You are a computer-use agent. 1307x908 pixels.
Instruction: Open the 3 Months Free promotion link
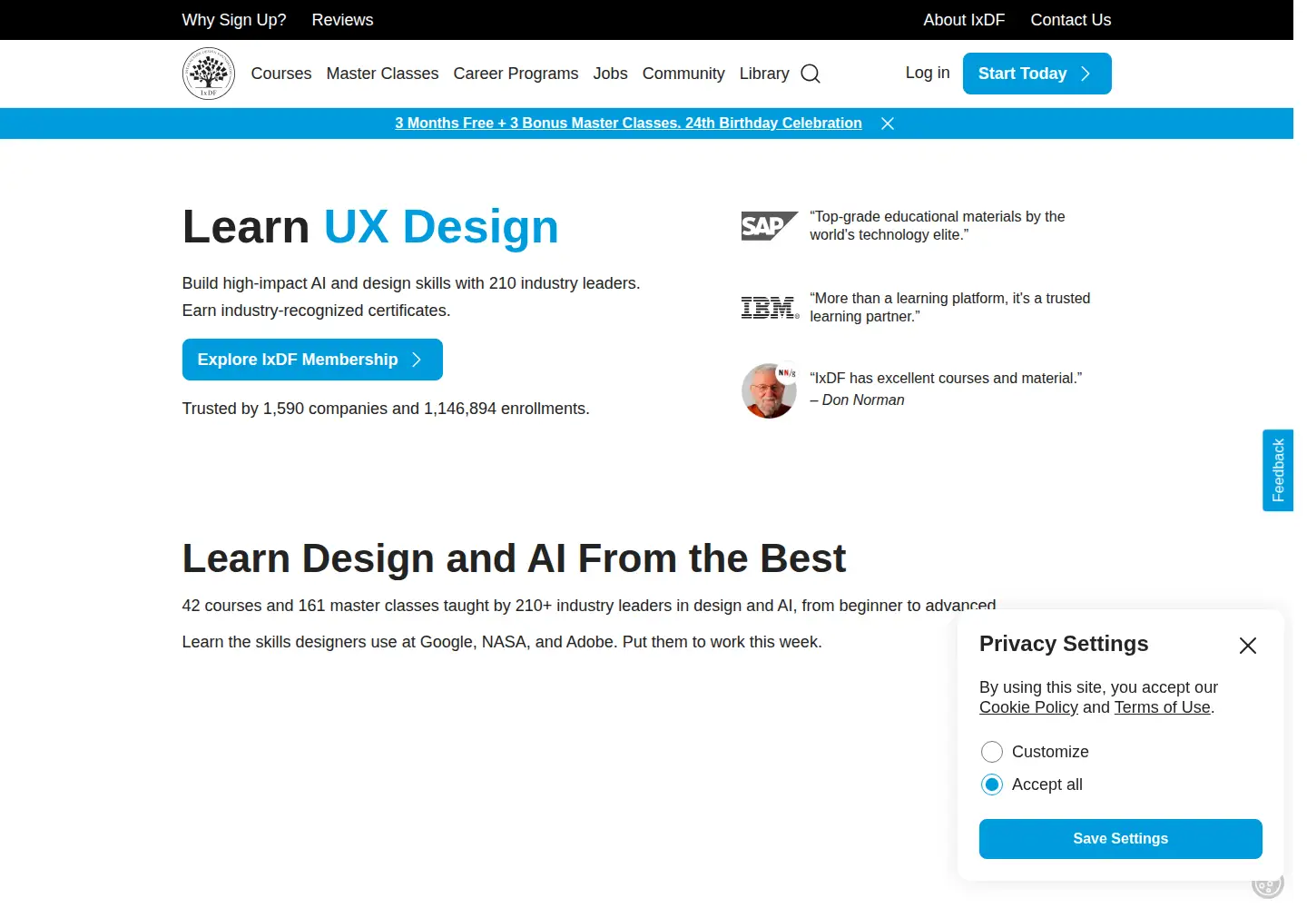click(x=628, y=123)
